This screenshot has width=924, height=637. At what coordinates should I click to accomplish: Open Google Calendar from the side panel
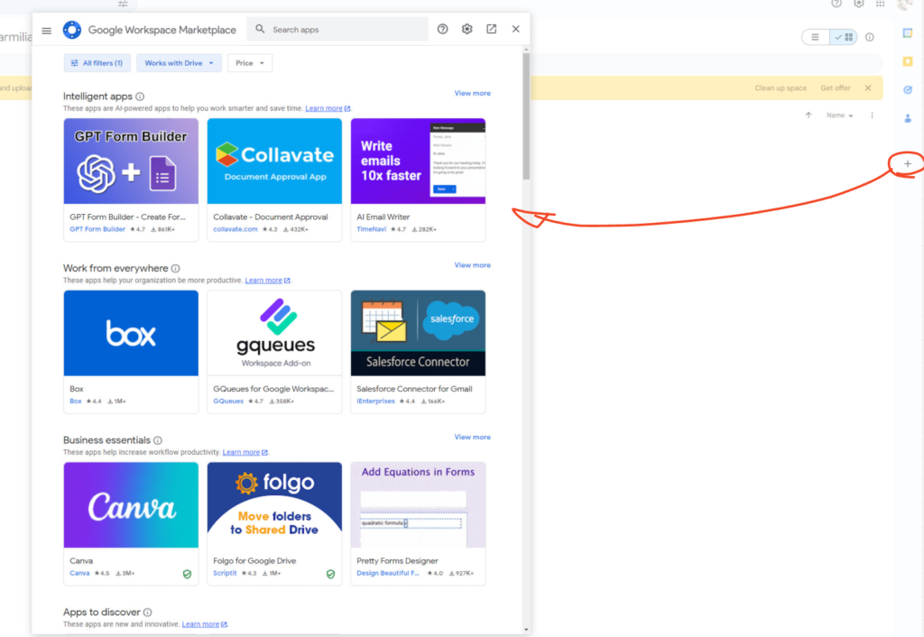pyautogui.click(x=908, y=33)
